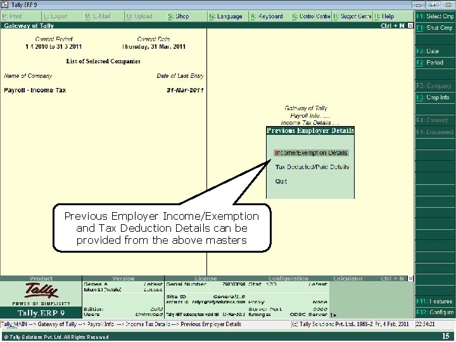Image resolution: width=456 pixels, height=342 pixels.
Task: Click F12: Configure button
Action: pyautogui.click(x=435, y=312)
